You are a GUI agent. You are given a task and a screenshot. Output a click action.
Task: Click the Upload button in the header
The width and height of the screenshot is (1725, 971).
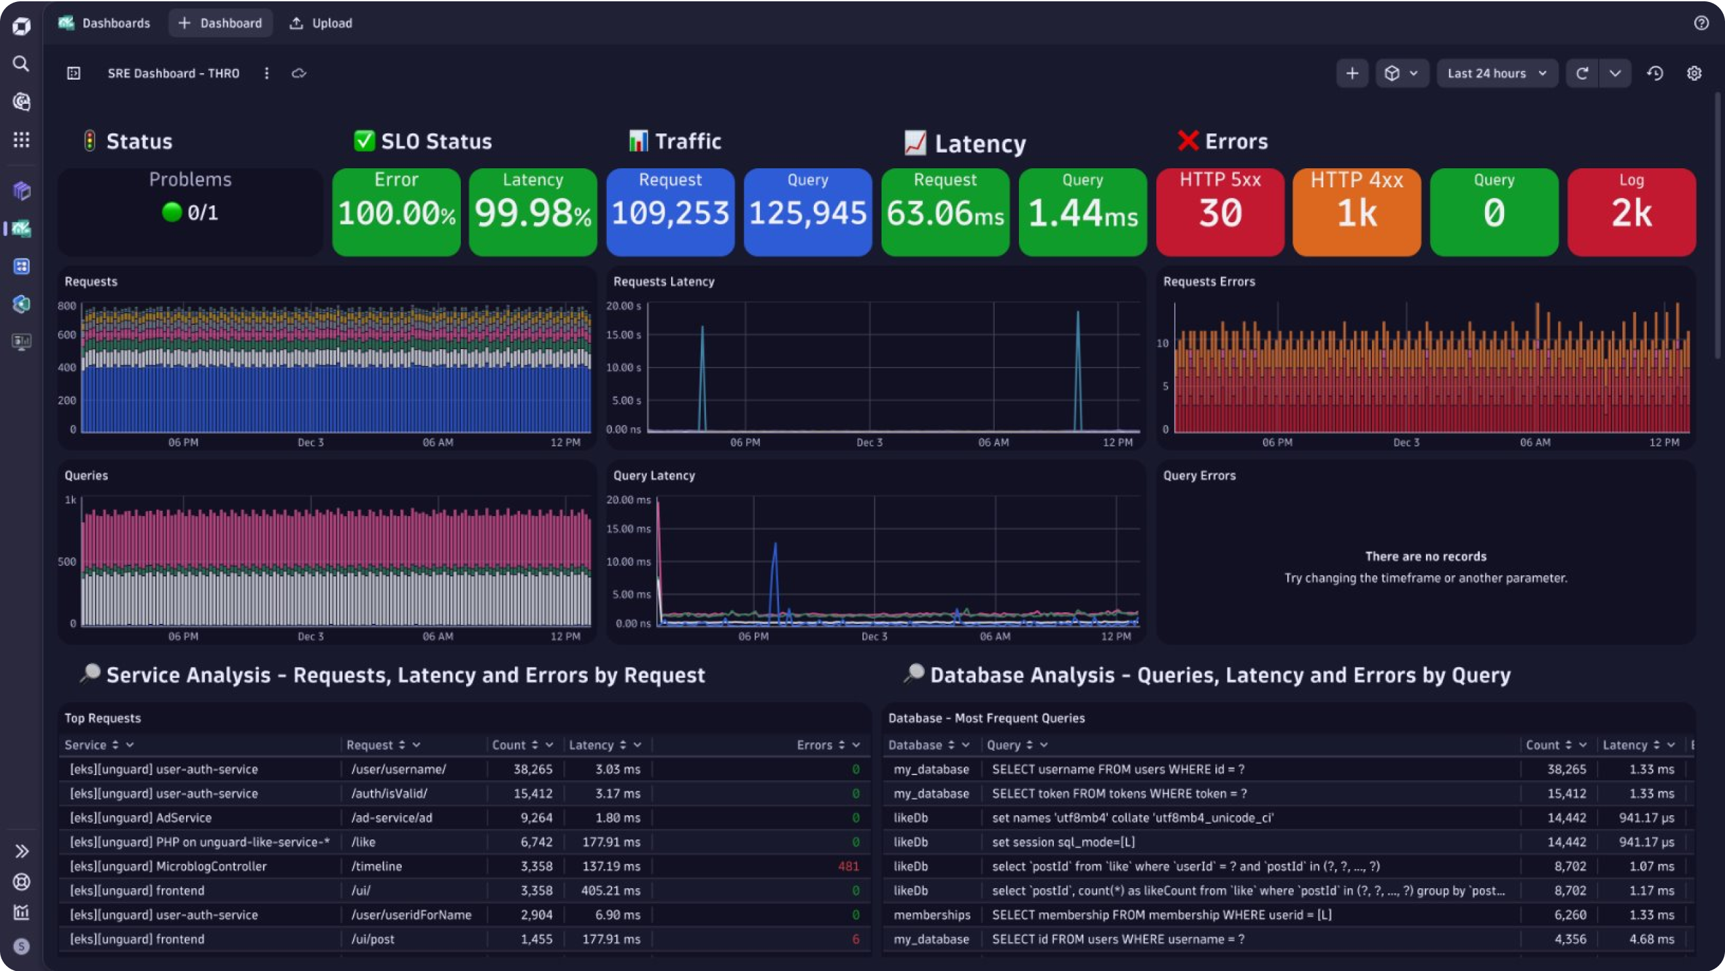320,23
